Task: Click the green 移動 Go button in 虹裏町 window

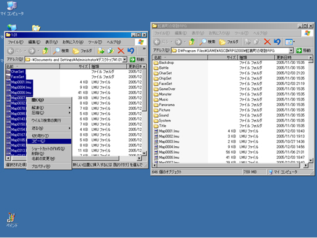Action: tap(303, 50)
